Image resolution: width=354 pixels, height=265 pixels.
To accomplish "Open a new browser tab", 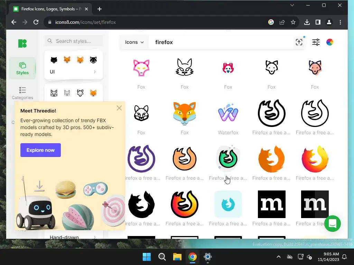I will [x=99, y=9].
